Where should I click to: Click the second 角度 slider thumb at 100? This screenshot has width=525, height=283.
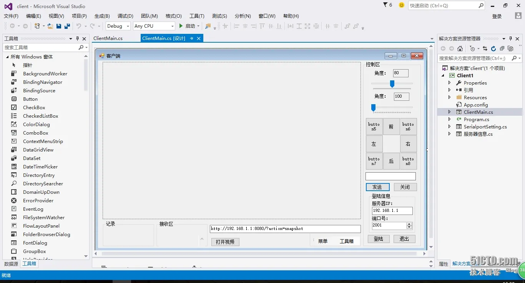pos(373,108)
